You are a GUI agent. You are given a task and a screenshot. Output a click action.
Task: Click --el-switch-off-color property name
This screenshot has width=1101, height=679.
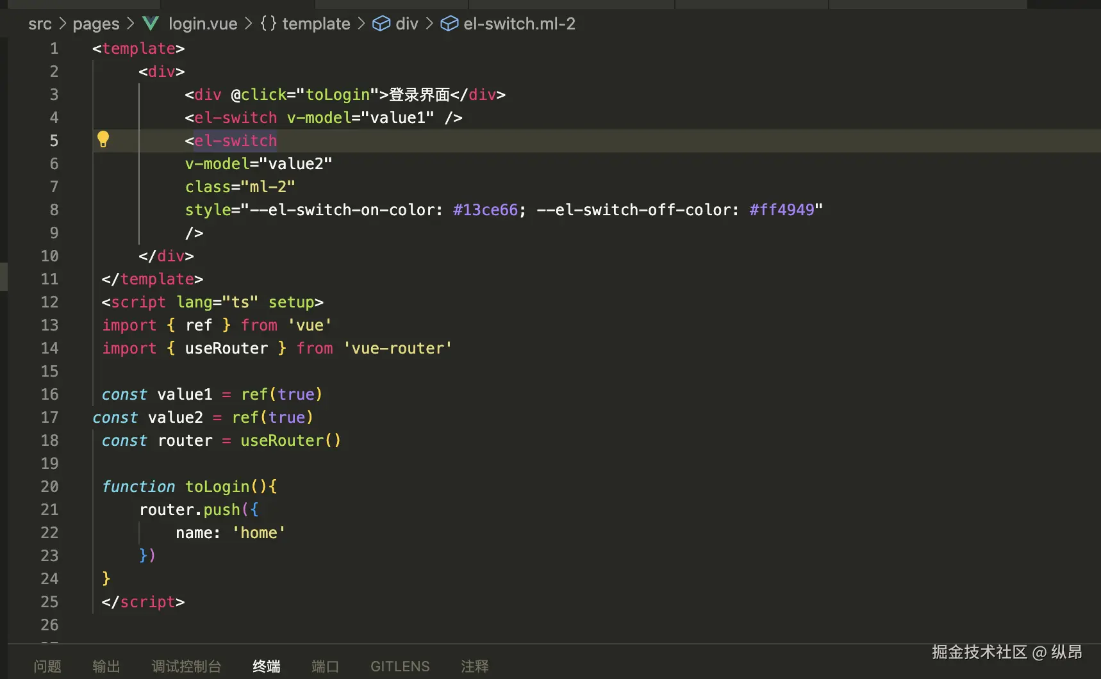(633, 210)
